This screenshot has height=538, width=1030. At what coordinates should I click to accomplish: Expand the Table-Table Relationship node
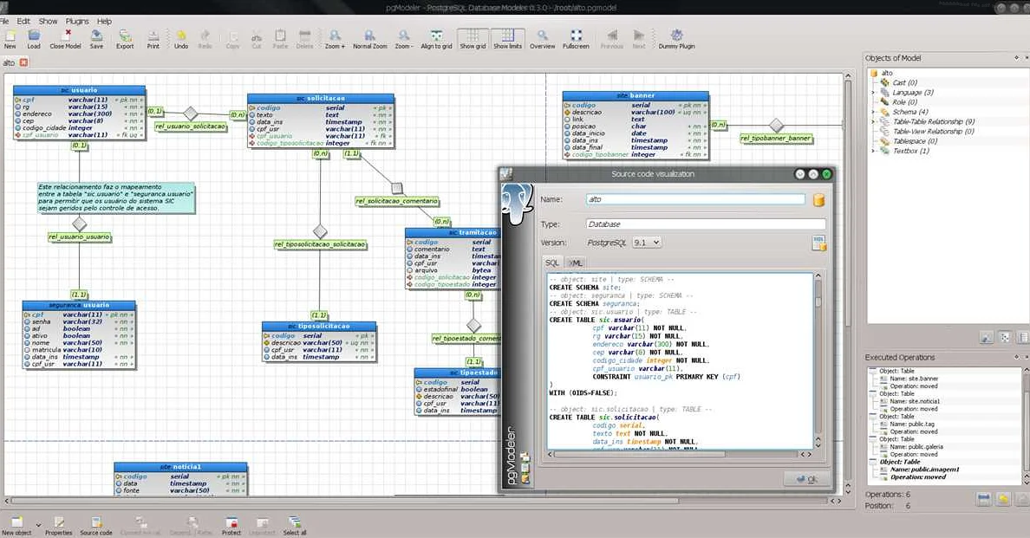click(874, 121)
